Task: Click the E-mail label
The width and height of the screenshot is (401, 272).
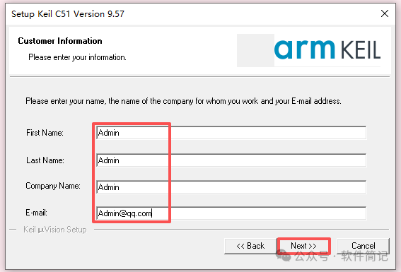Action: click(x=36, y=213)
